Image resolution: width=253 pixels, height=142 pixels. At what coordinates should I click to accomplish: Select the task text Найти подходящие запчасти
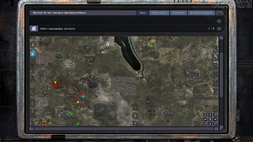click(58, 29)
